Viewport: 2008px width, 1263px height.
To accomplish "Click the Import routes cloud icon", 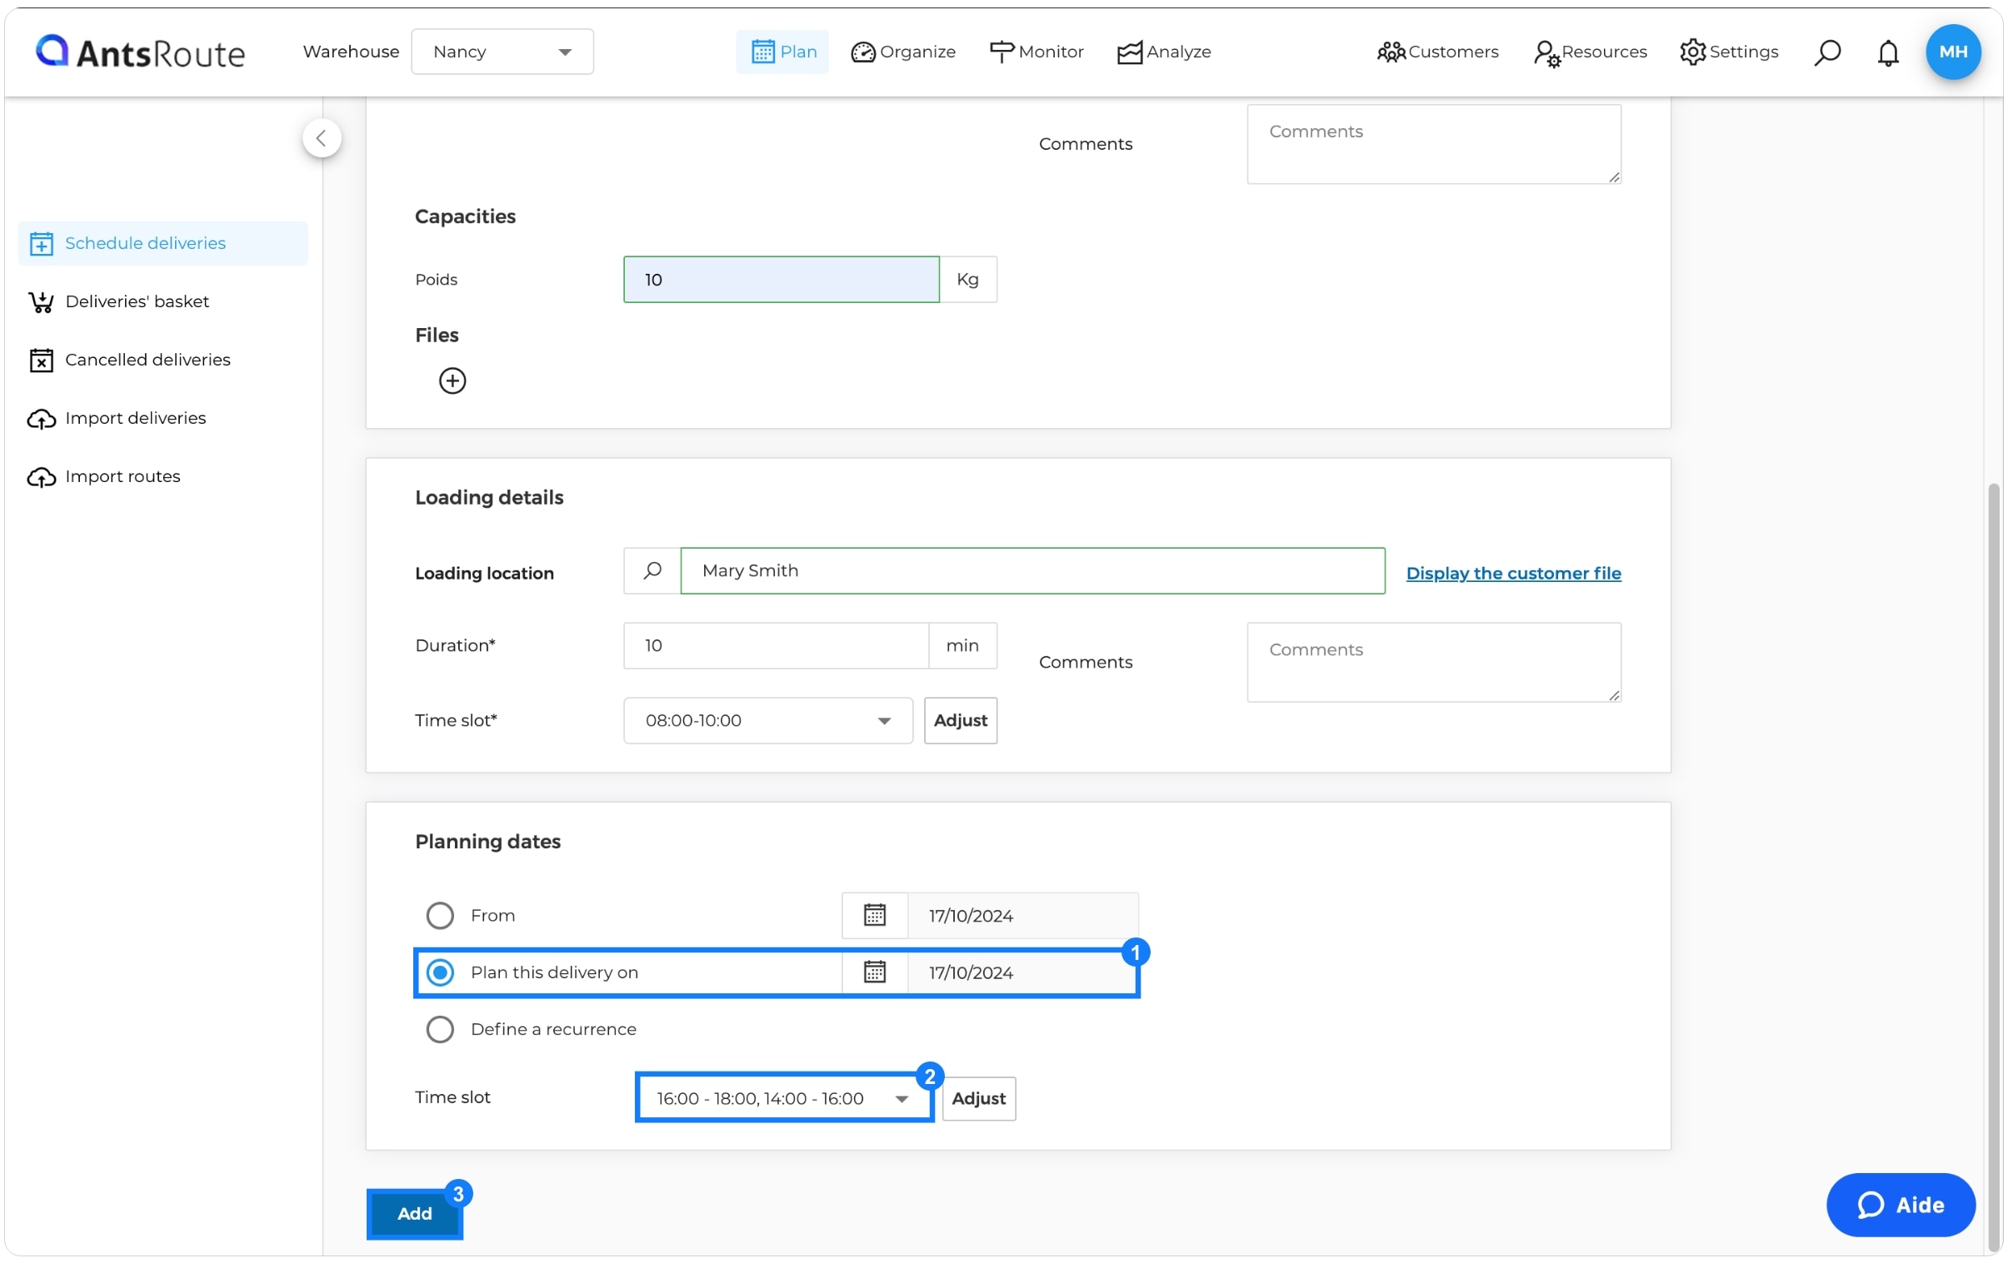I will pos(41,476).
